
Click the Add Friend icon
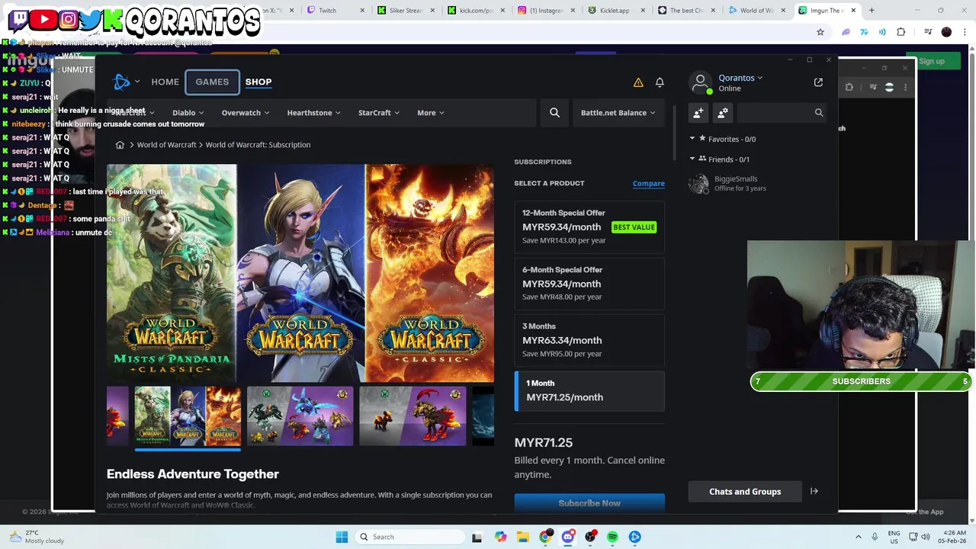[x=698, y=113]
